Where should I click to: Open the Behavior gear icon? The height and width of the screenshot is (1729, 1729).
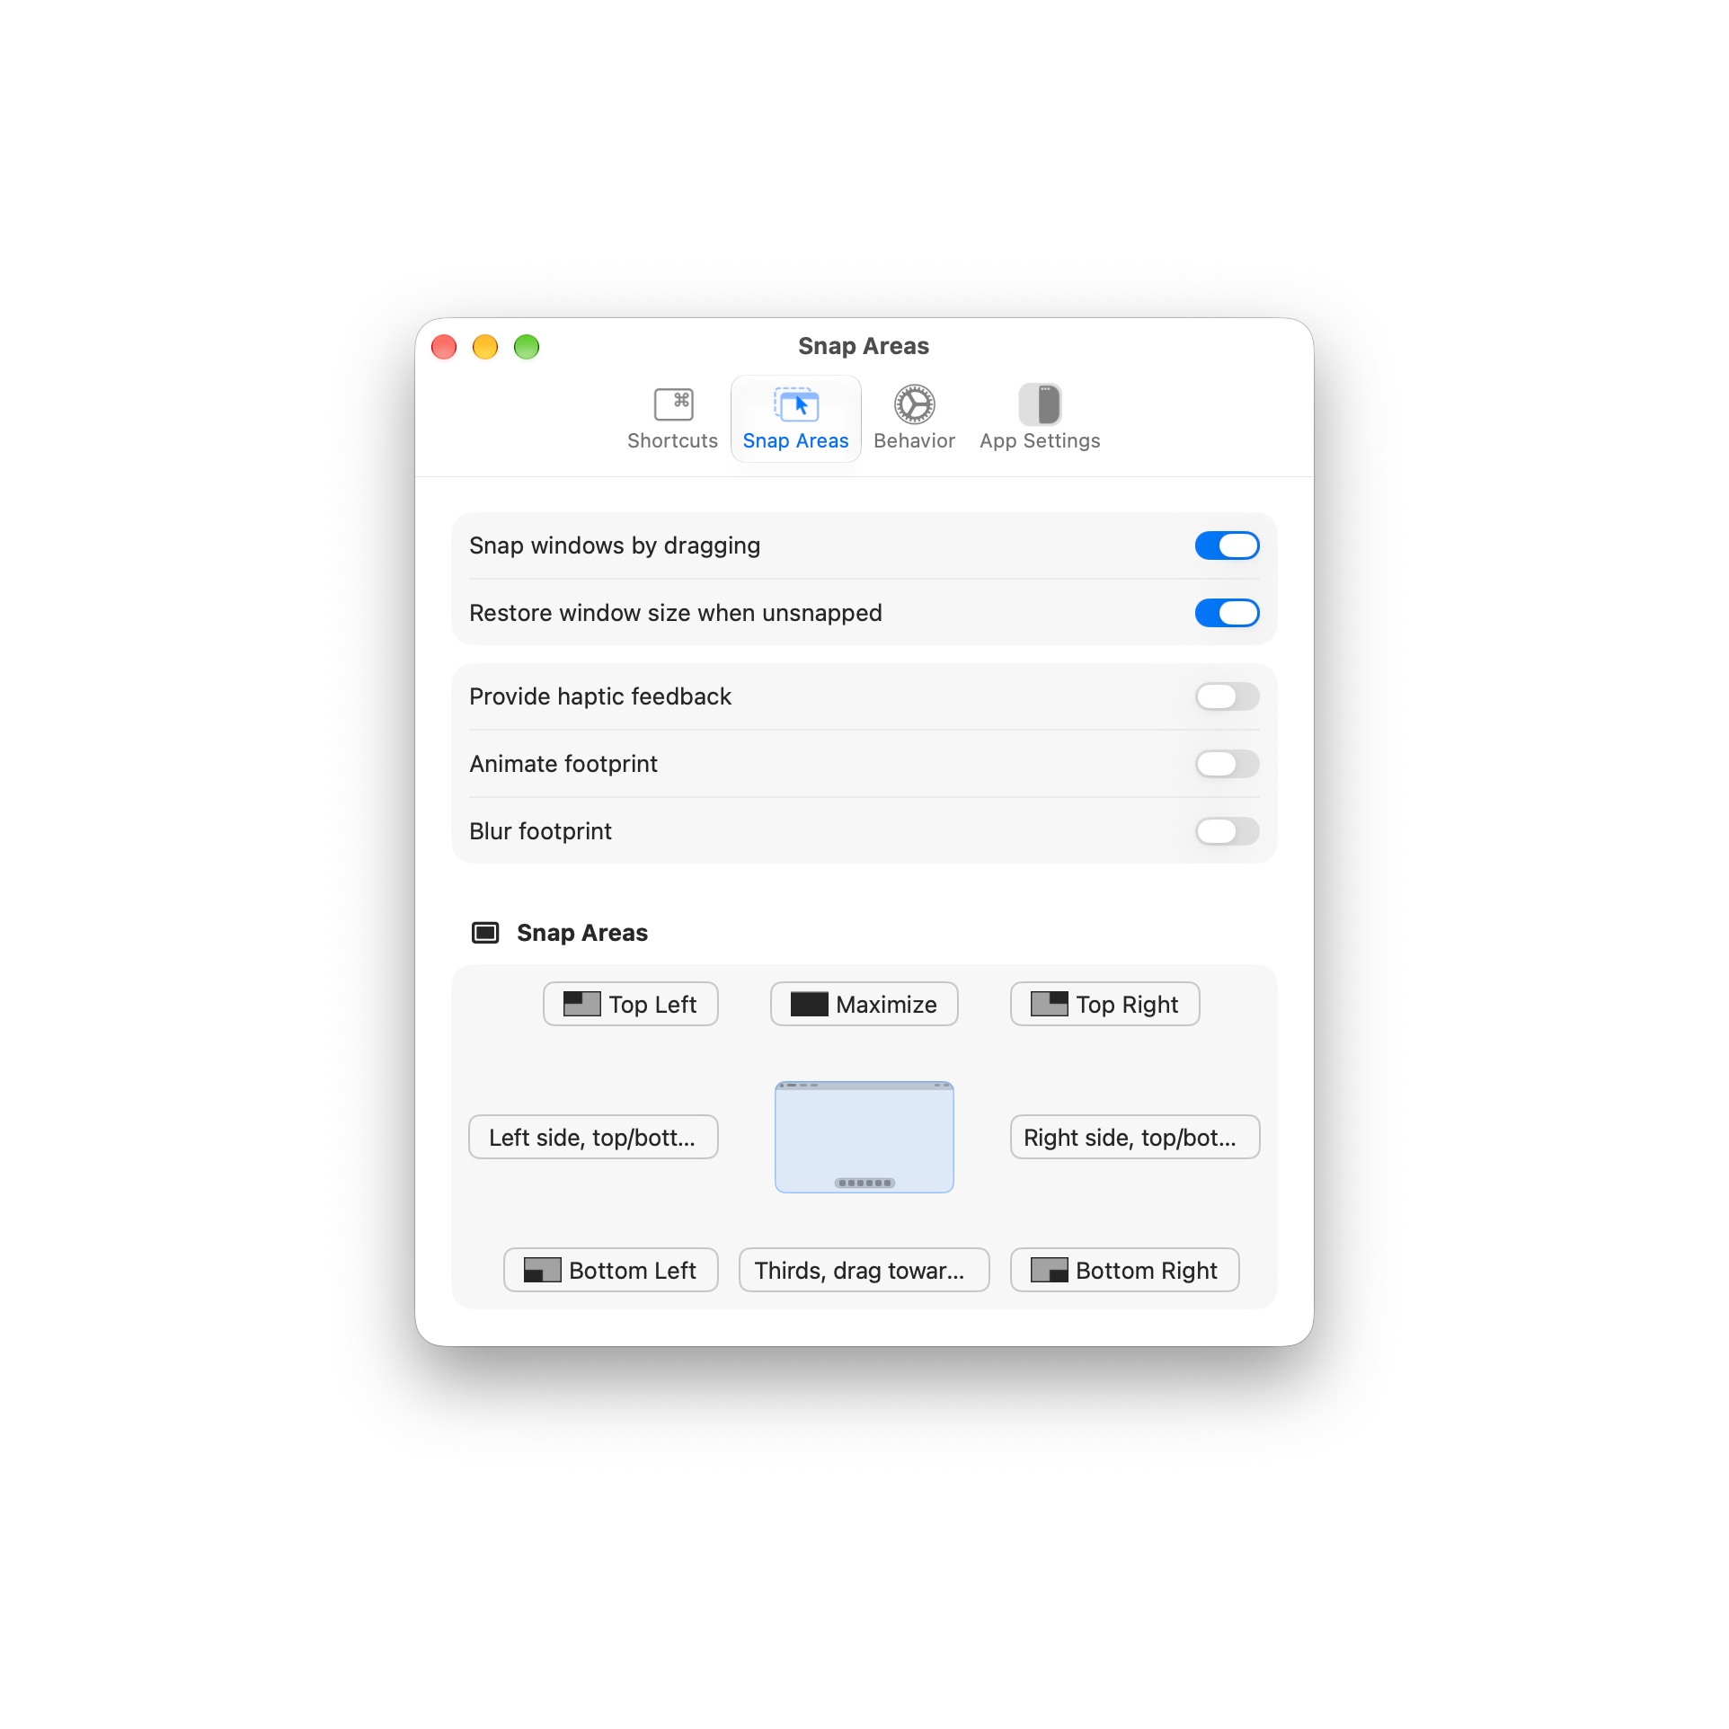point(914,404)
